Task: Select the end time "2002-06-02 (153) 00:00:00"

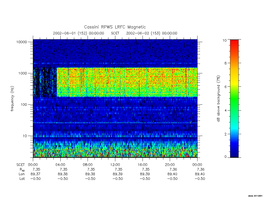Action: [152, 33]
